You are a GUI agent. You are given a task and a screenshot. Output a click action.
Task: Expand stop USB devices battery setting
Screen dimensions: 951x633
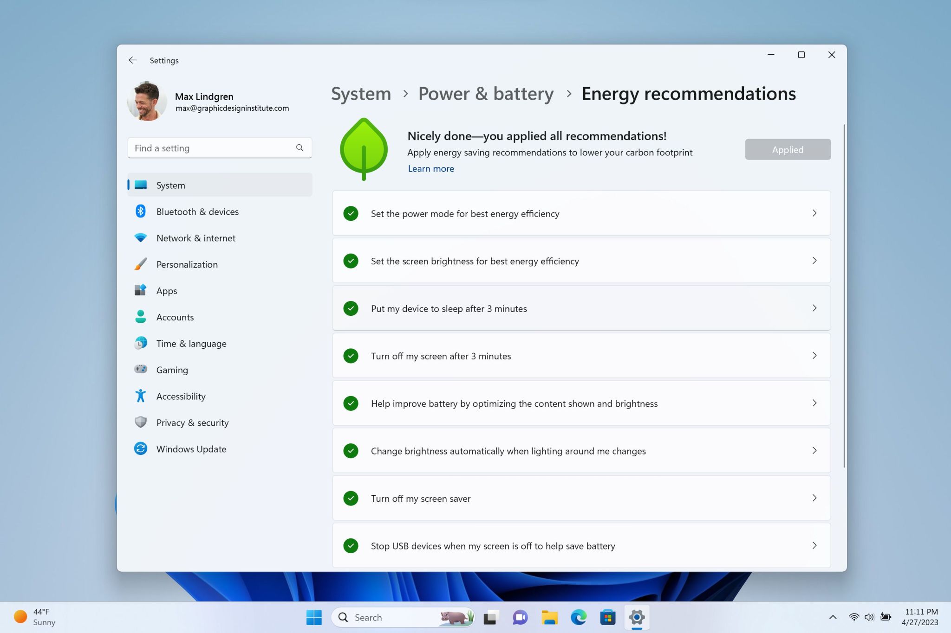(814, 545)
